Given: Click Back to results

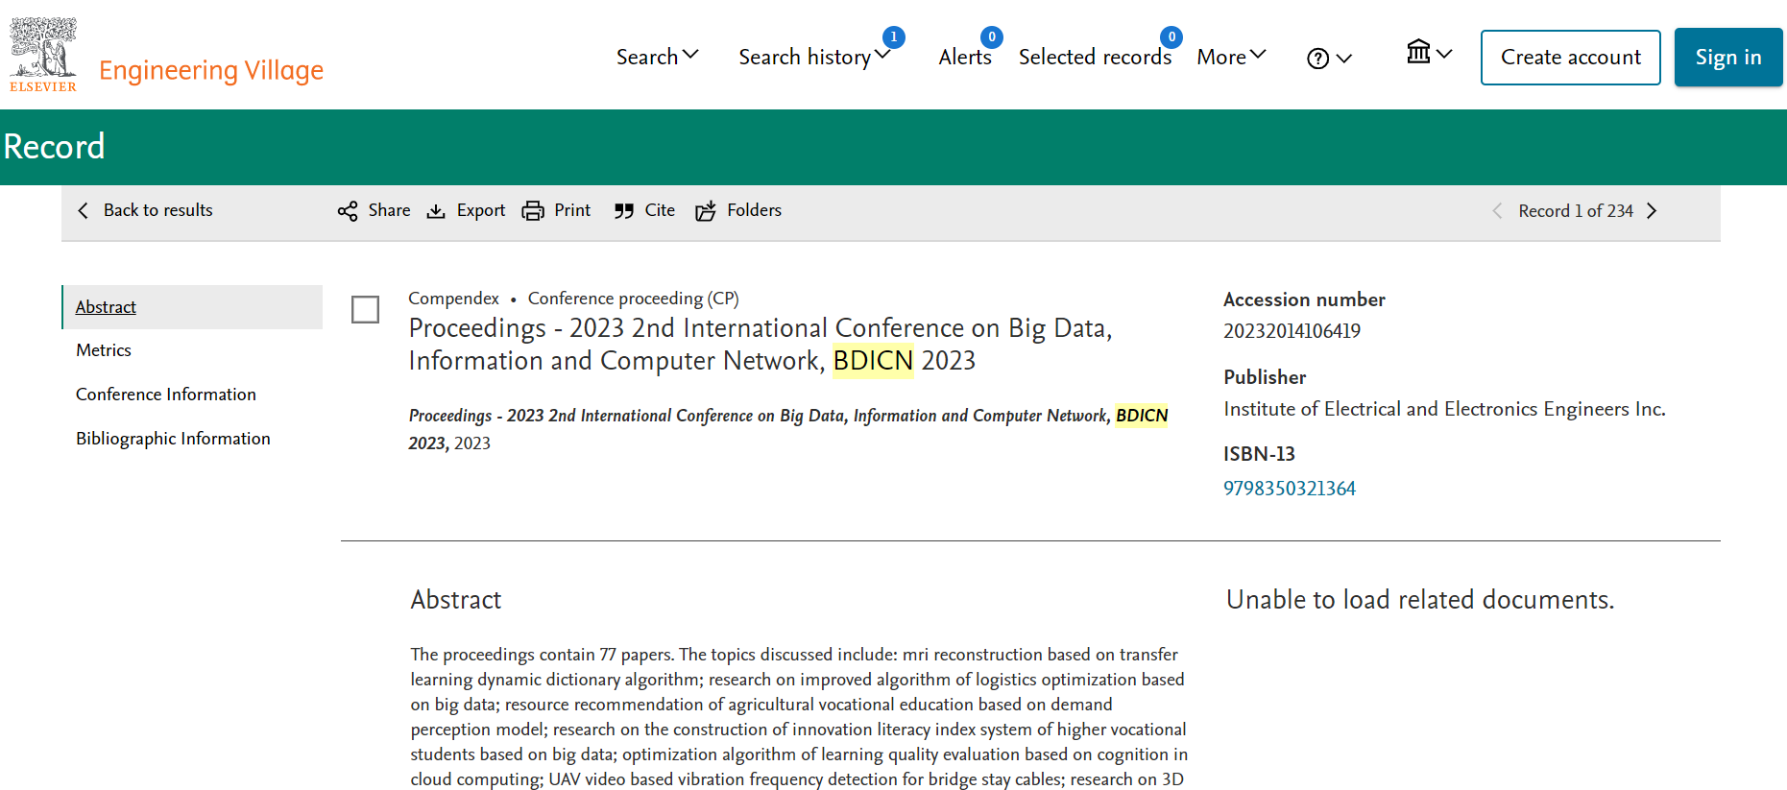Looking at the screenshot, I should [157, 210].
